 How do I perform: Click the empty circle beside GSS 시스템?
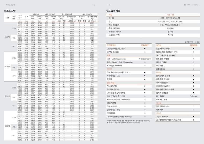pyautogui.click(x=145, y=103)
